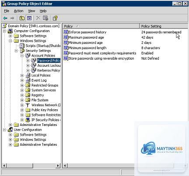
Task: Click the Domain Policy root node icon
Action: (5, 26)
